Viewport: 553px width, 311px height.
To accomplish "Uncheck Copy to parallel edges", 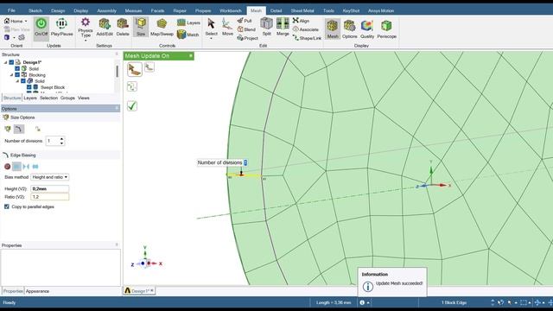I will (x=7, y=206).
